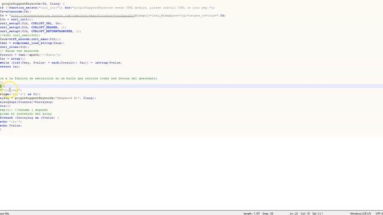The width and height of the screenshot is (383, 215).
Task: Click the commented //echo curl_exec line
Action: point(20,35)
